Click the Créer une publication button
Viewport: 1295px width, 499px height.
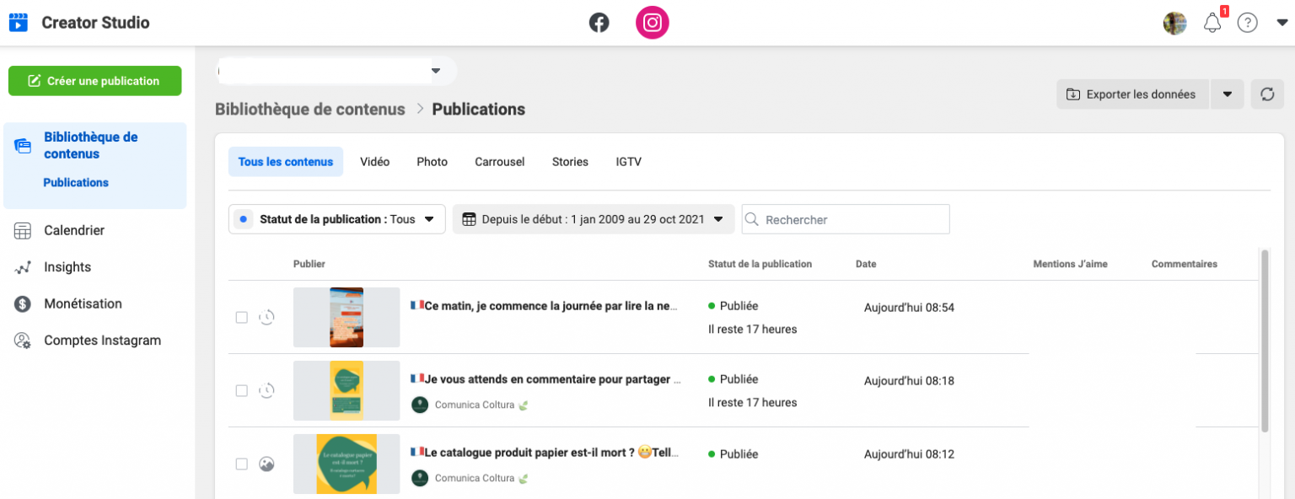(x=94, y=81)
